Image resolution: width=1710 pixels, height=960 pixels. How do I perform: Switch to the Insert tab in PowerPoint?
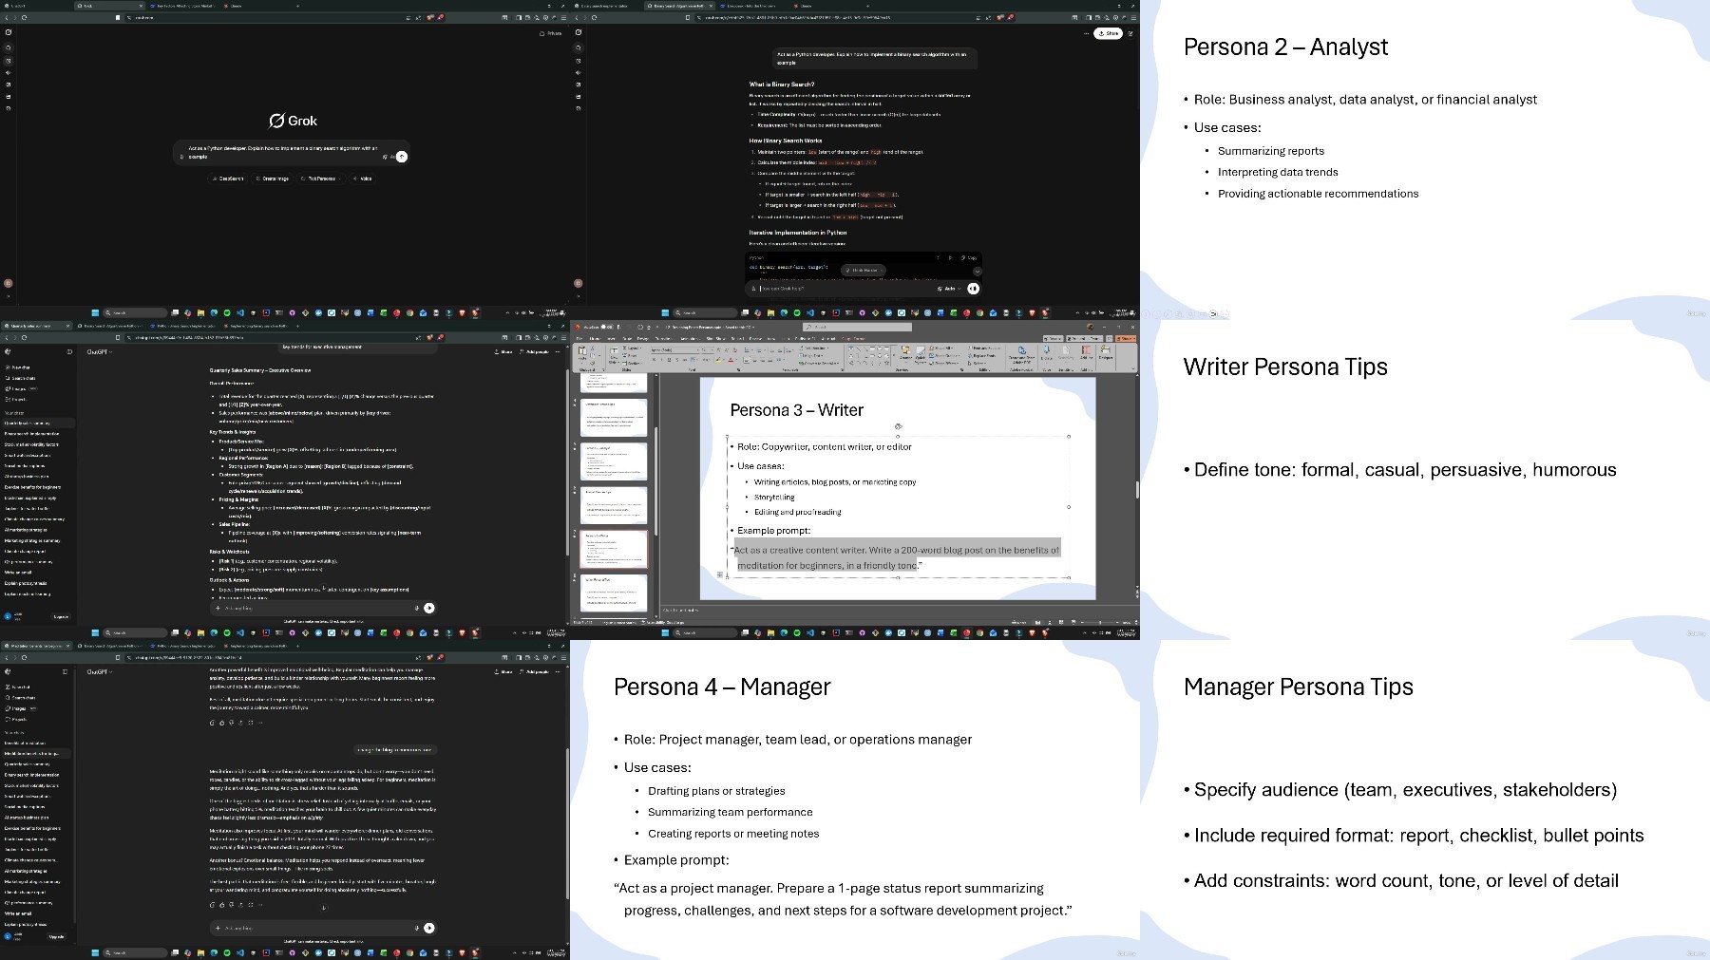pyautogui.click(x=611, y=338)
